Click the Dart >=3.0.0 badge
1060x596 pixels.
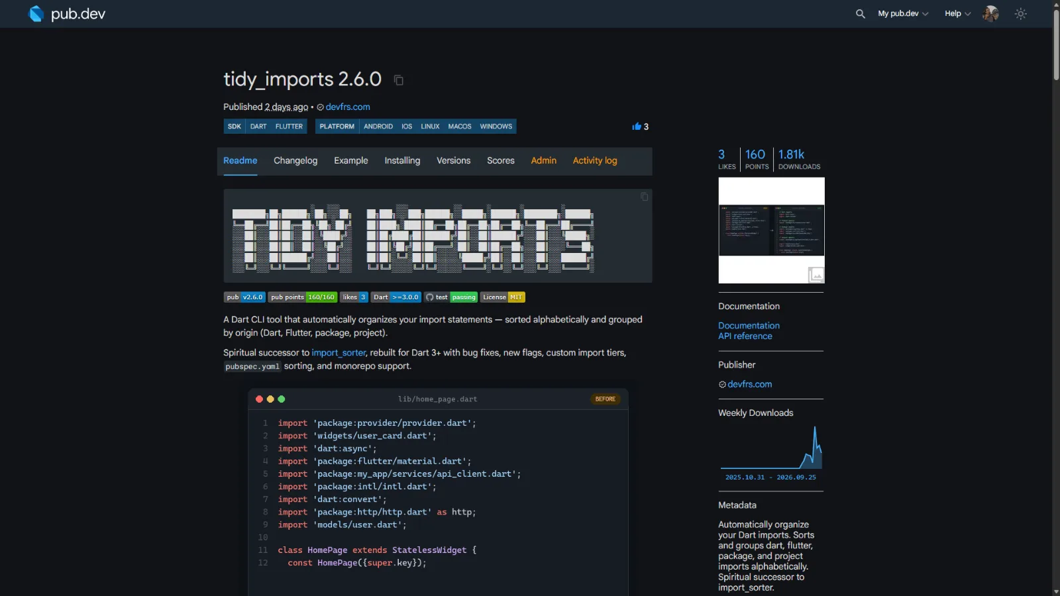[x=396, y=297]
